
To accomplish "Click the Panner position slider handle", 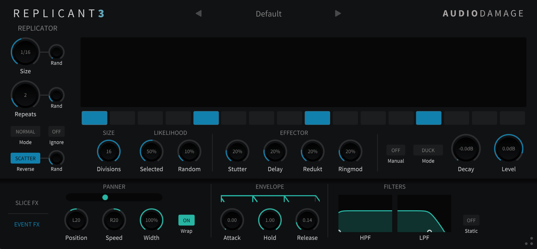I will click(105, 197).
